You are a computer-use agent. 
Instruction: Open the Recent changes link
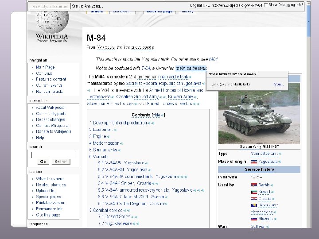[50, 119]
